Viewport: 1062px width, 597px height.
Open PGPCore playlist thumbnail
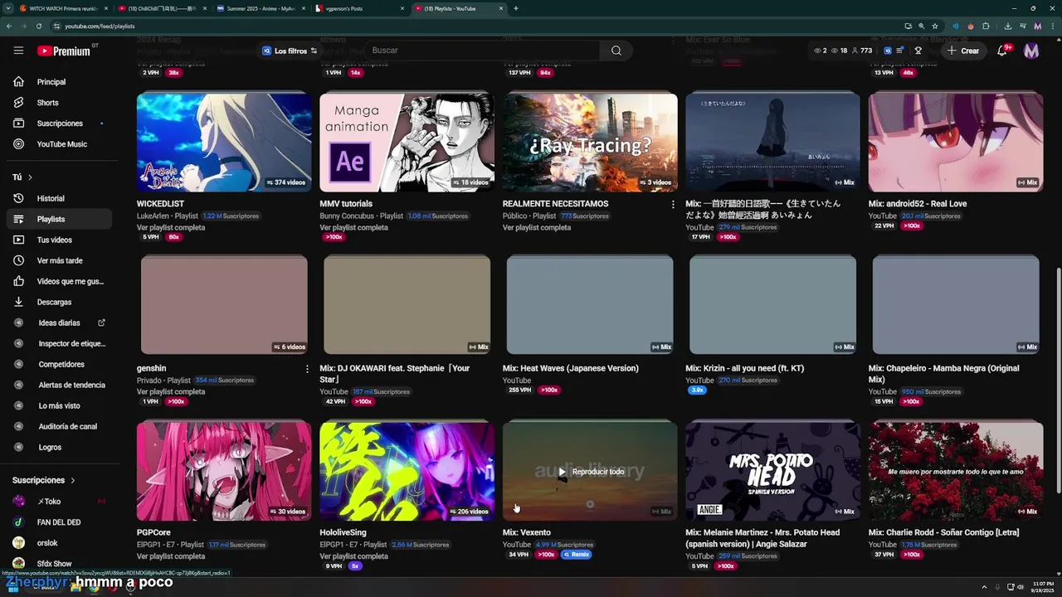click(224, 471)
